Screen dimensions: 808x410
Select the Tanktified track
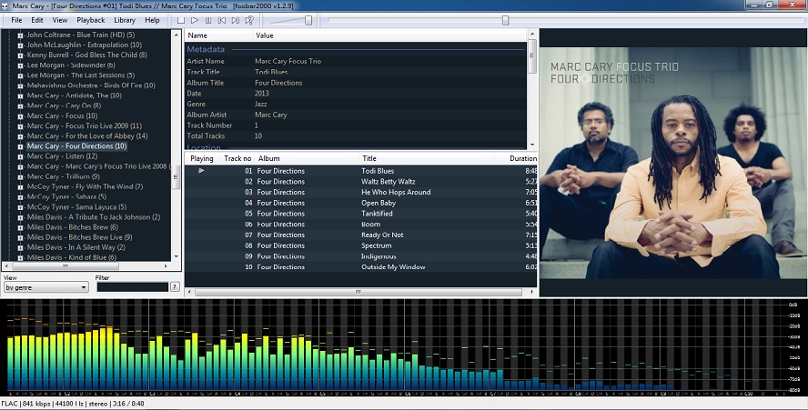(x=360, y=214)
